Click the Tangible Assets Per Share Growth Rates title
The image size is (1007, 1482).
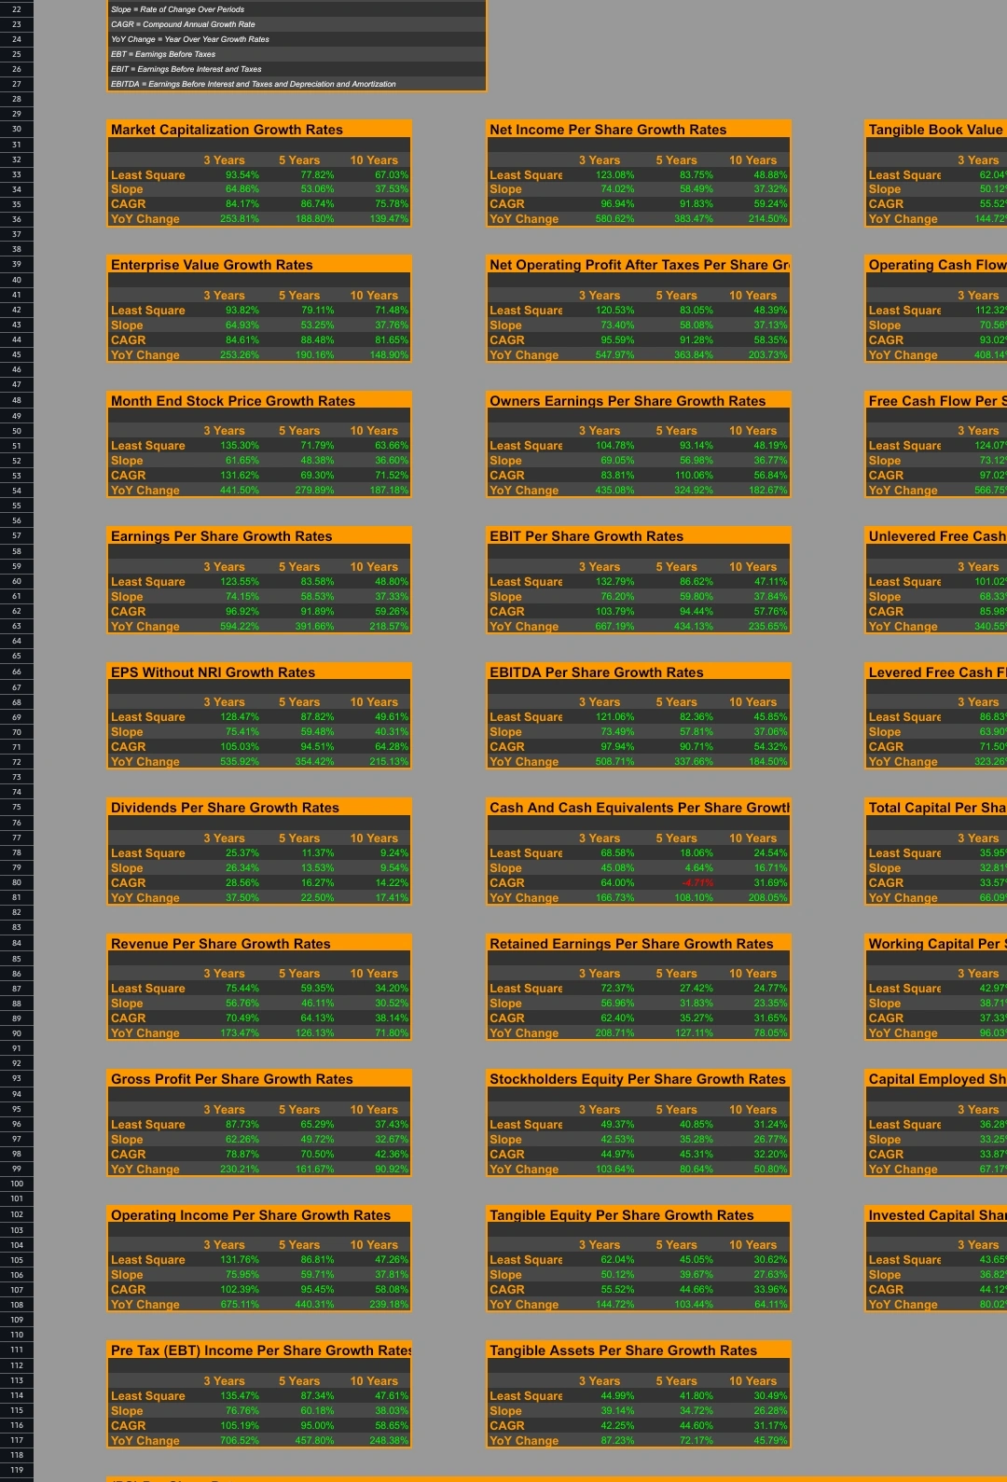tap(623, 1350)
